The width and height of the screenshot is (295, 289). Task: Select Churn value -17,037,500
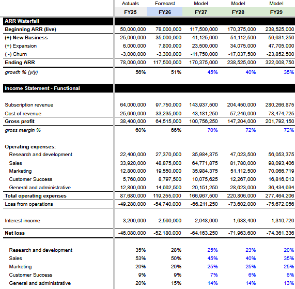[242, 54]
